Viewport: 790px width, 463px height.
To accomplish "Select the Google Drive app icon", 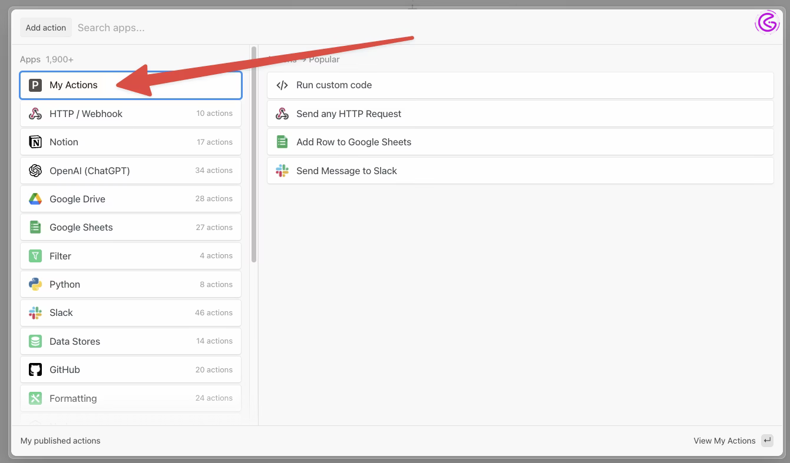I will click(x=35, y=199).
